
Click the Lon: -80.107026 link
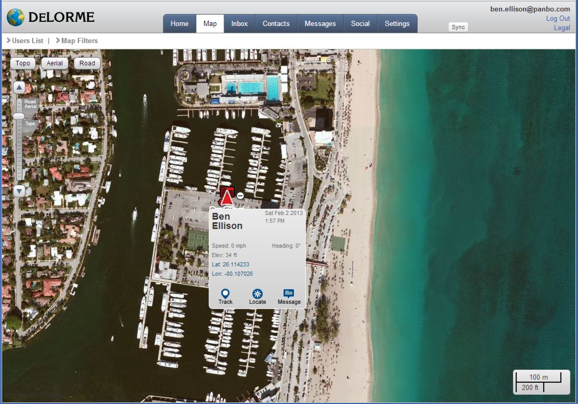[x=233, y=274]
